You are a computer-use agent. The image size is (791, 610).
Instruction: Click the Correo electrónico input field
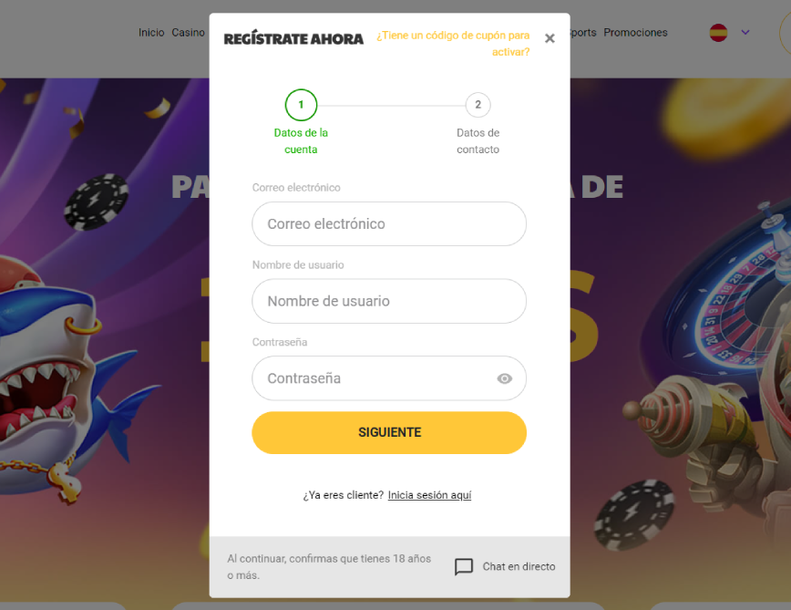(x=389, y=224)
